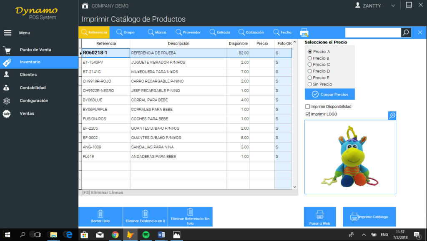
Task: Open Spotify from the taskbar
Action: coord(146,235)
